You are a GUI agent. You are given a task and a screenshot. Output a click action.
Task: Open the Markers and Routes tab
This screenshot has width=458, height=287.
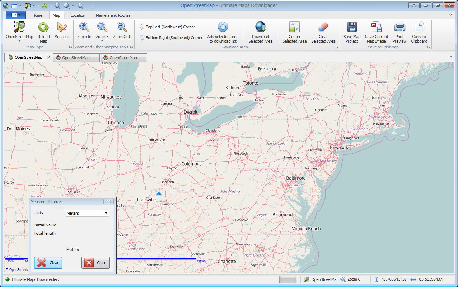(113, 15)
